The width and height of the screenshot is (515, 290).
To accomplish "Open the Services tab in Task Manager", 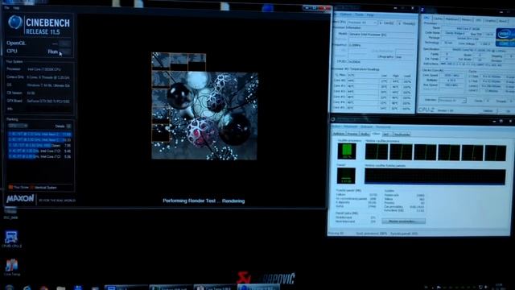I will click(365, 135).
